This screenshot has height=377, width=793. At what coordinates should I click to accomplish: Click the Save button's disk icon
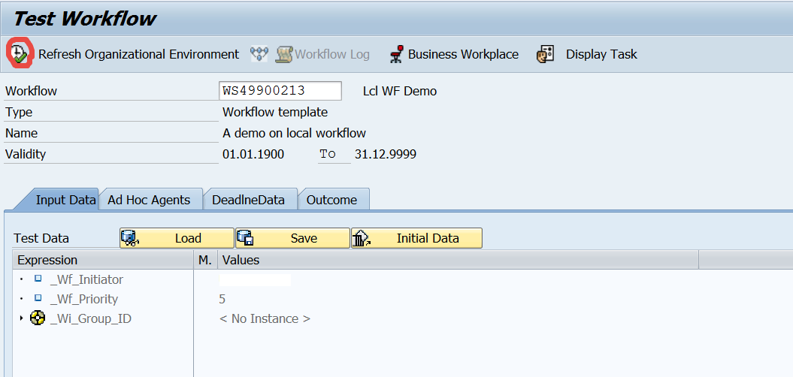pos(245,238)
